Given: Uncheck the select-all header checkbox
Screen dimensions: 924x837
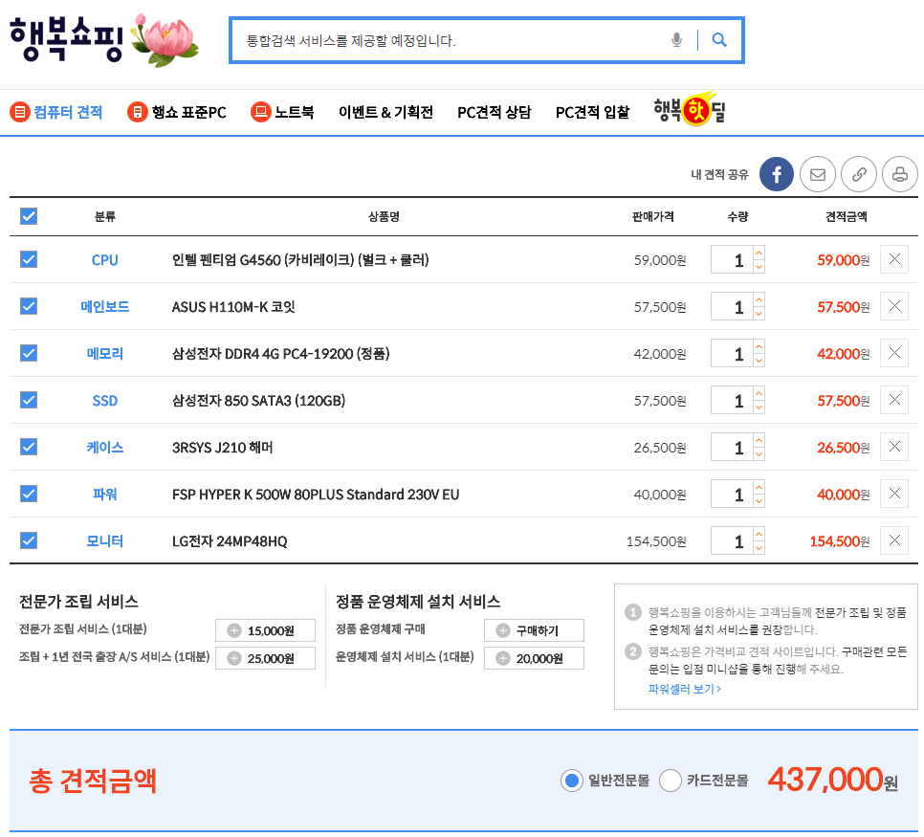Looking at the screenshot, I should [x=29, y=216].
